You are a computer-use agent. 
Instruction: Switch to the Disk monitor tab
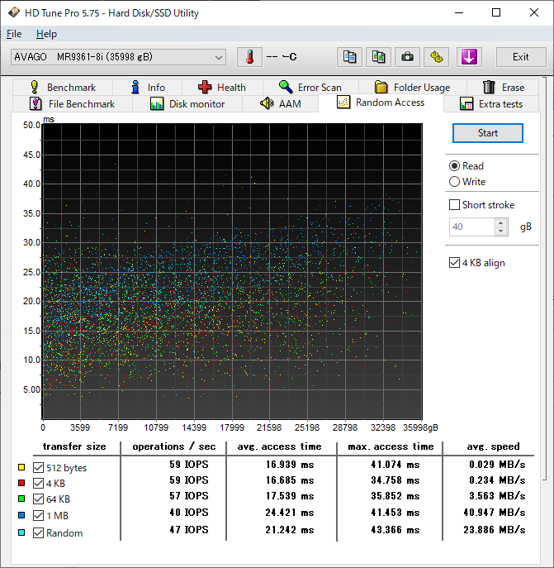click(x=187, y=104)
